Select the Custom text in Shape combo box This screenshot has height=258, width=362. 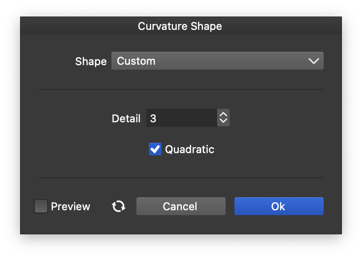pos(136,61)
